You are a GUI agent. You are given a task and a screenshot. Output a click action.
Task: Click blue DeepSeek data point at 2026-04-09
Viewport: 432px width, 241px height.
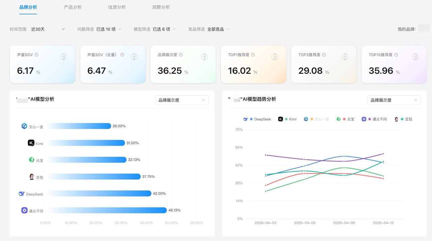(x=344, y=156)
